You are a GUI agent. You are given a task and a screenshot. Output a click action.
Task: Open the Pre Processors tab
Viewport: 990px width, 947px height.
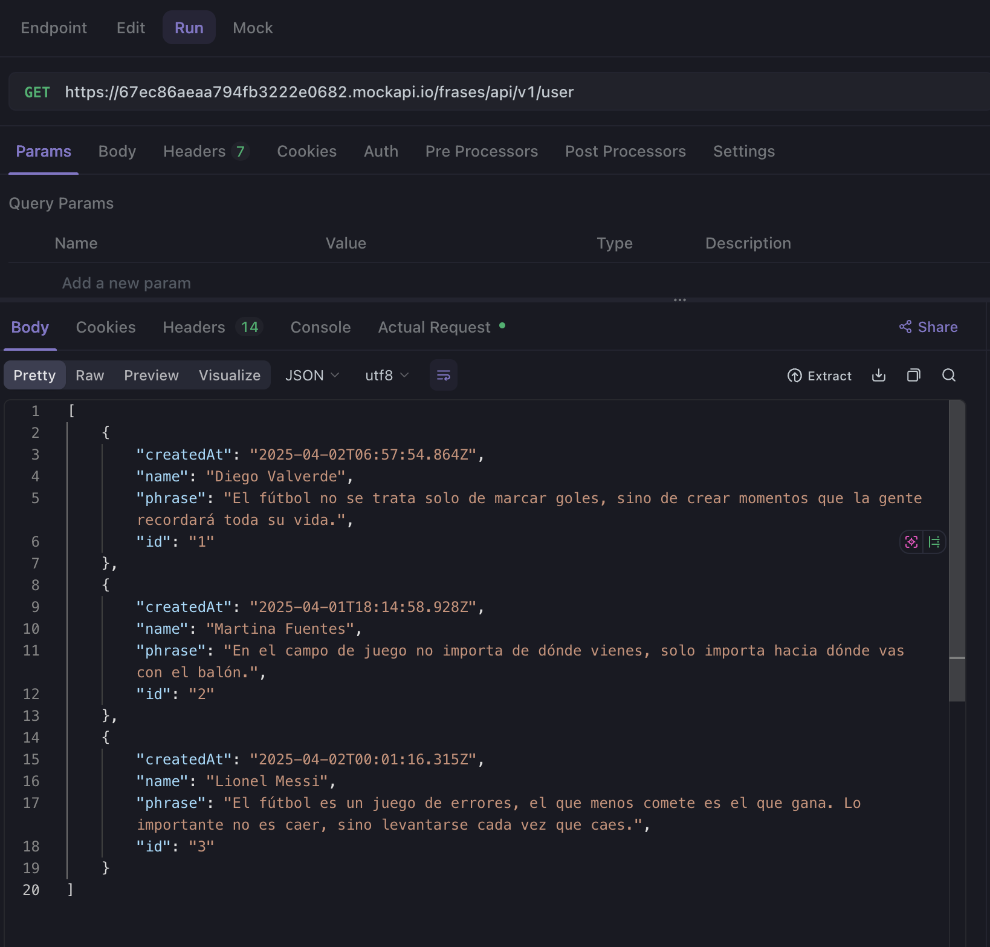482,152
